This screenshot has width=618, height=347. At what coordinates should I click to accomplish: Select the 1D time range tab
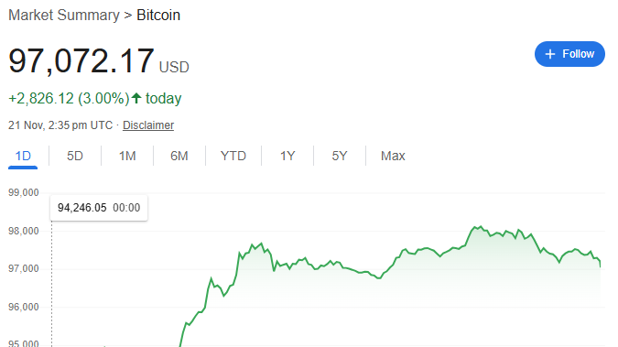click(23, 156)
